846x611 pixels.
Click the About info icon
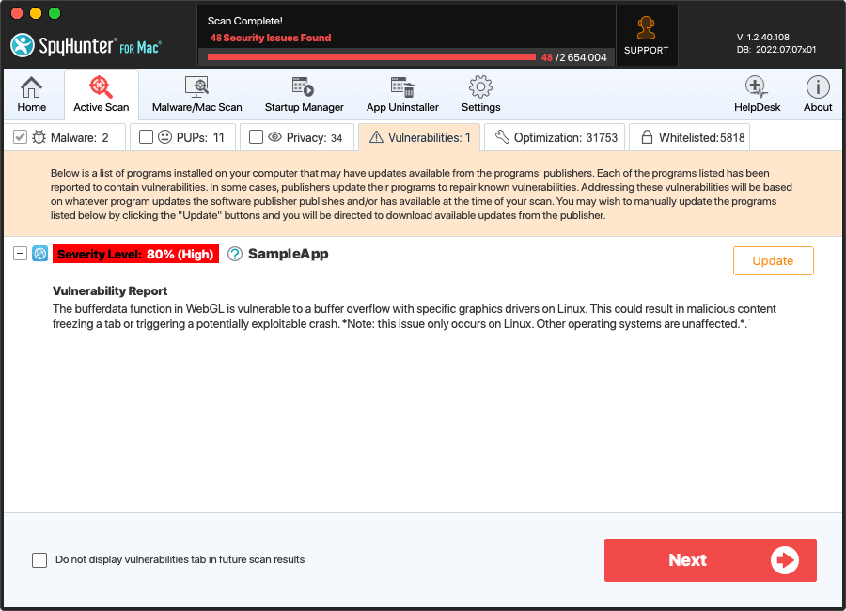(x=817, y=95)
